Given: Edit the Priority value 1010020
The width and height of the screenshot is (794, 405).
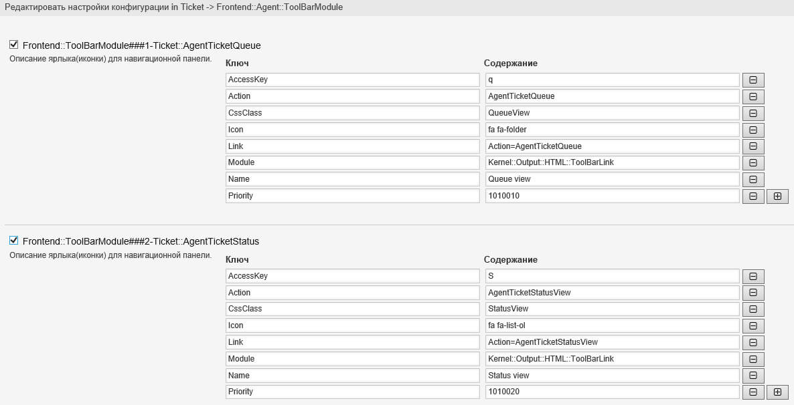Looking at the screenshot, I should click(612, 392).
